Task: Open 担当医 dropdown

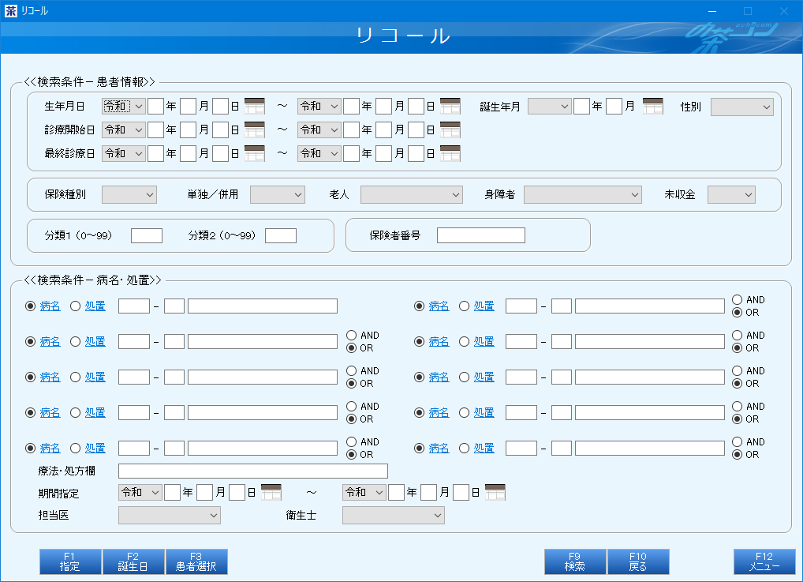Action: coord(170,516)
